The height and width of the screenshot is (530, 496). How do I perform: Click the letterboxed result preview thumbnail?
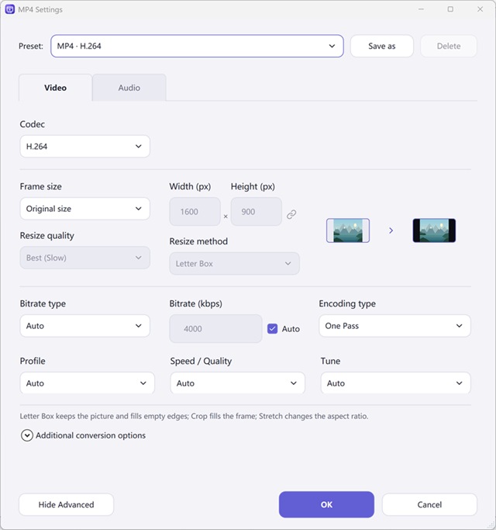click(x=434, y=230)
